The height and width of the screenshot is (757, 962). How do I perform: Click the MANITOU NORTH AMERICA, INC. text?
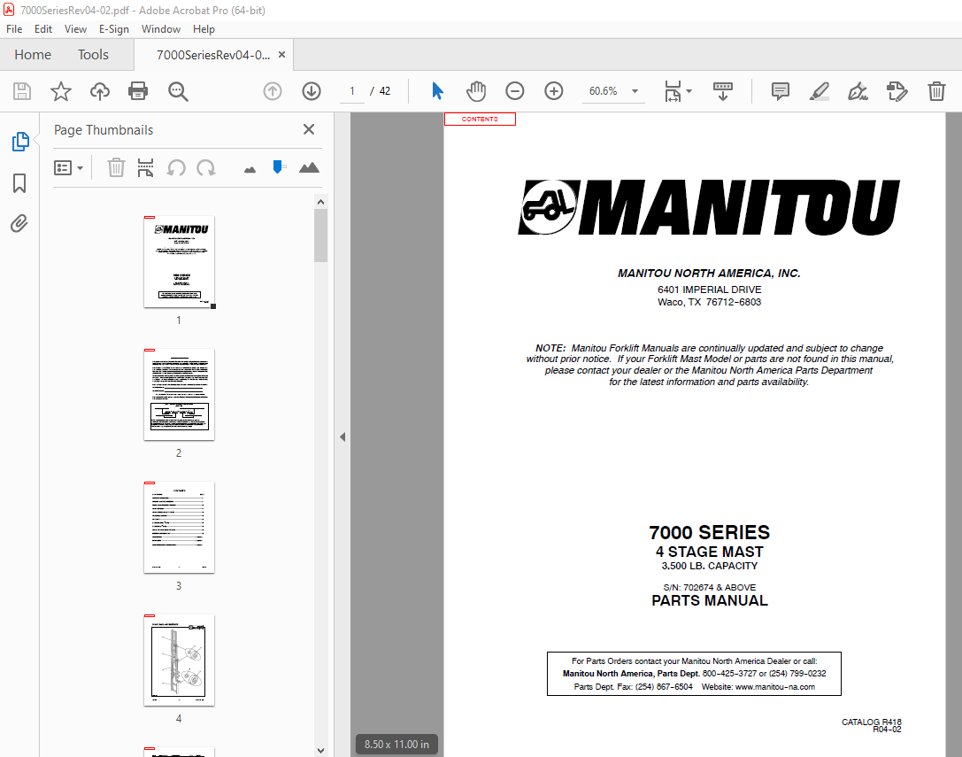coord(709,274)
